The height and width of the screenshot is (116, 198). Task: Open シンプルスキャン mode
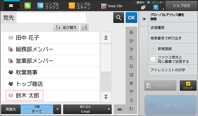(80, 6)
